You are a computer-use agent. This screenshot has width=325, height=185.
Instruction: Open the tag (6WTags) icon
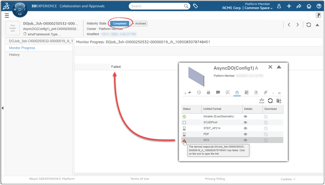pyautogui.click(x=195, y=6)
